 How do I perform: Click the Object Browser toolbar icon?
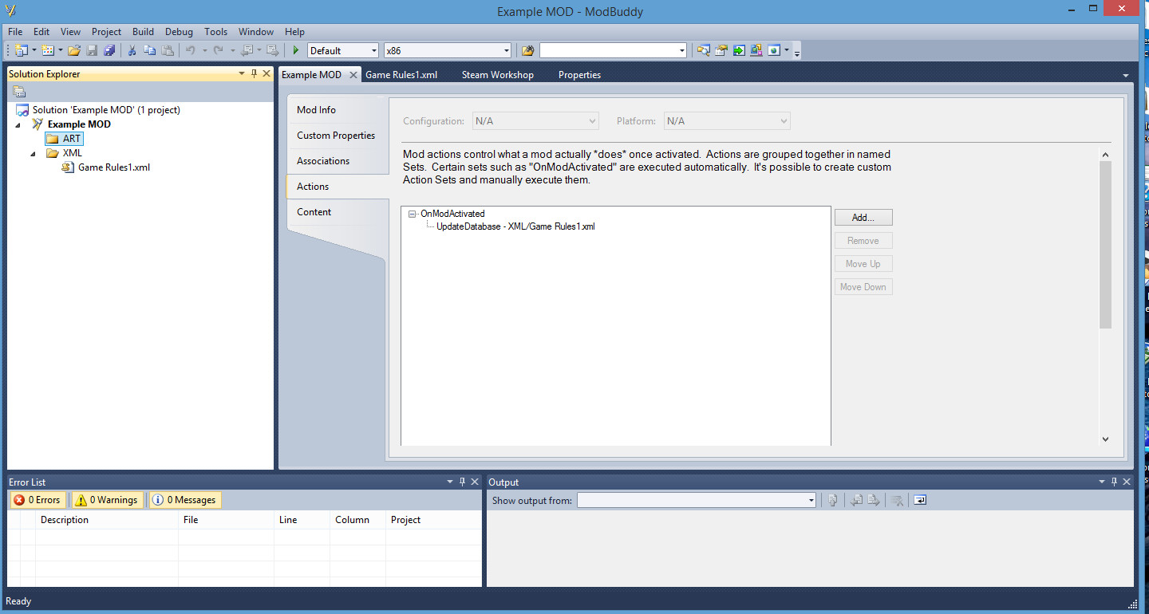(x=756, y=50)
